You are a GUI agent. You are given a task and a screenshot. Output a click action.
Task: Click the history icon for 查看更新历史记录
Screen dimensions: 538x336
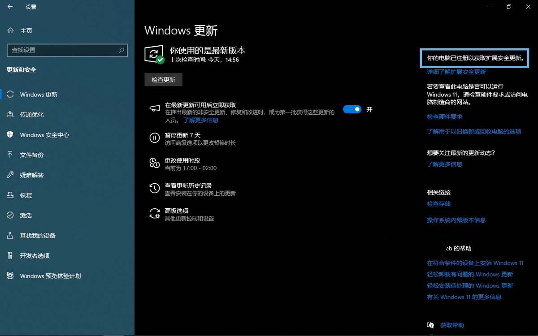click(x=154, y=188)
